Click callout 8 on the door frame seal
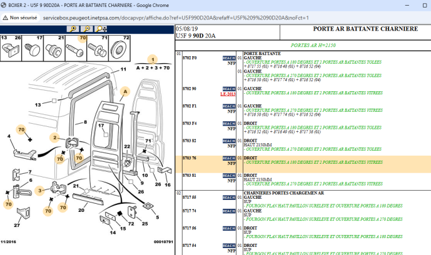 tap(86, 122)
